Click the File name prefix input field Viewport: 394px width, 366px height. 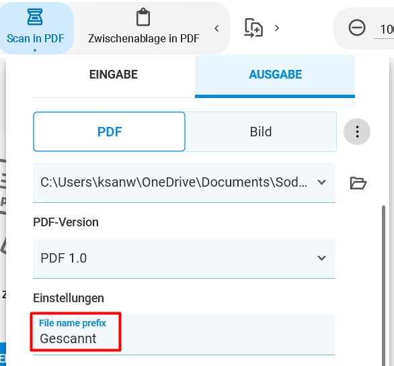tap(184, 334)
